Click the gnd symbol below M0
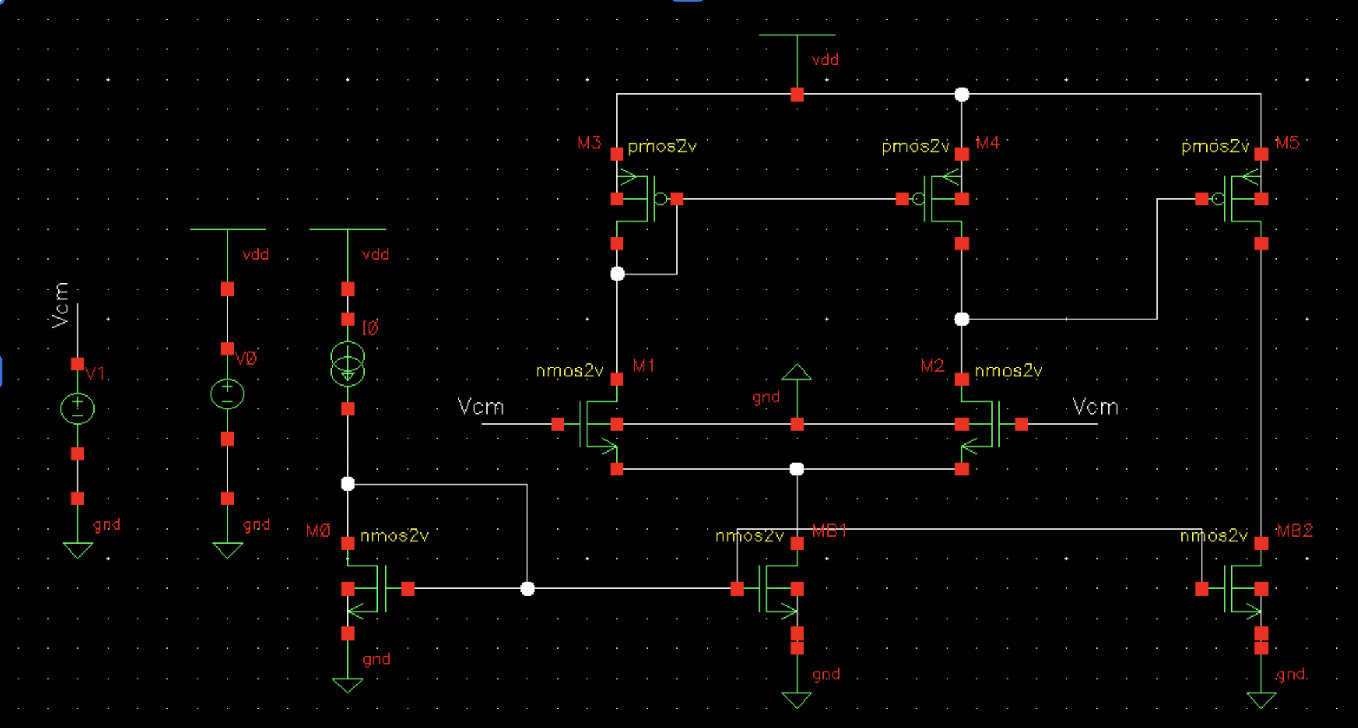 (x=347, y=684)
